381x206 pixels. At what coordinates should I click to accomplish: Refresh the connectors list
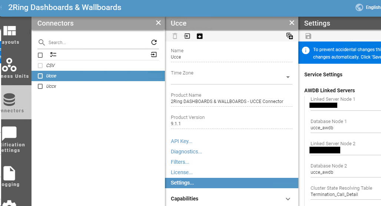(154, 42)
